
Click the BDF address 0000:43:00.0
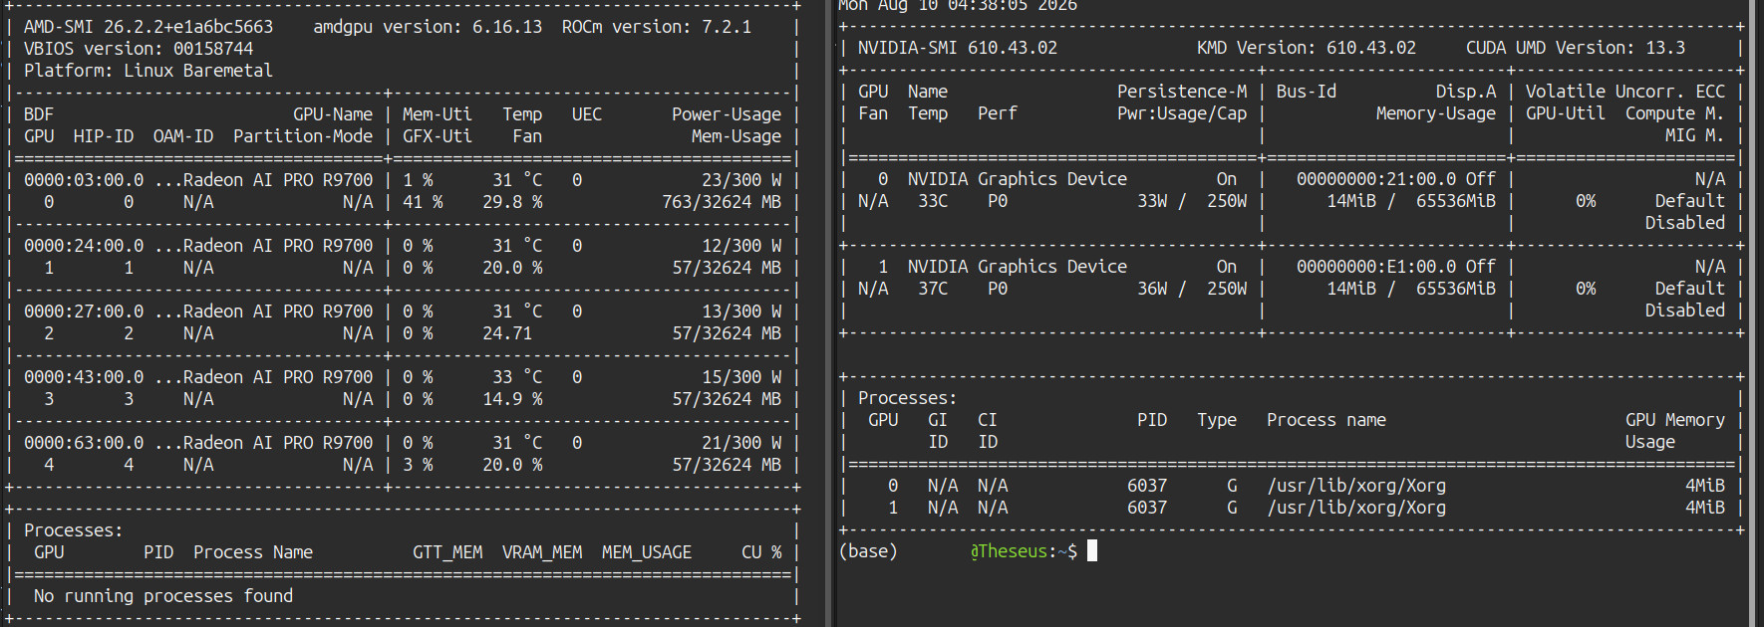coord(84,377)
